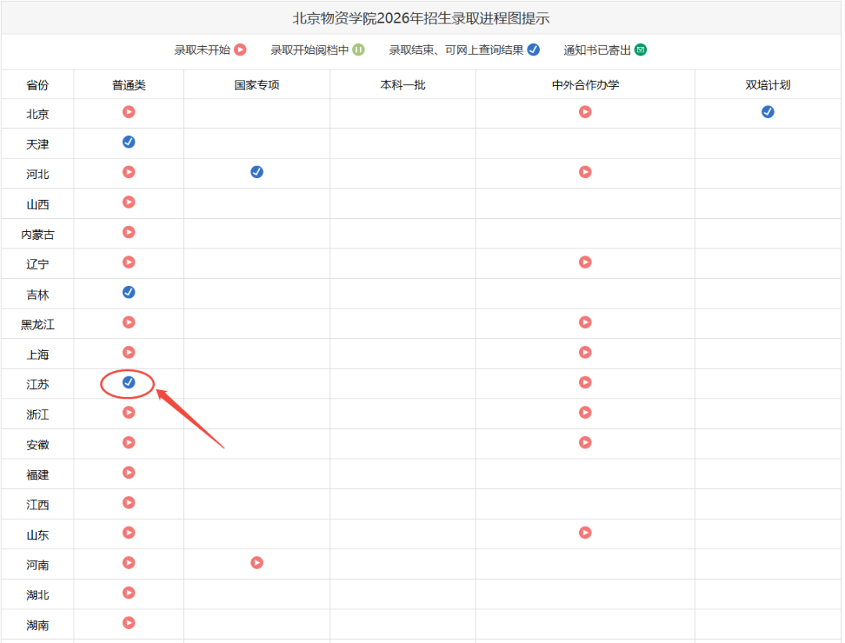This screenshot has height=643, width=845.
Task: Click the 安徽 普通类 status icon
Action: (x=129, y=443)
